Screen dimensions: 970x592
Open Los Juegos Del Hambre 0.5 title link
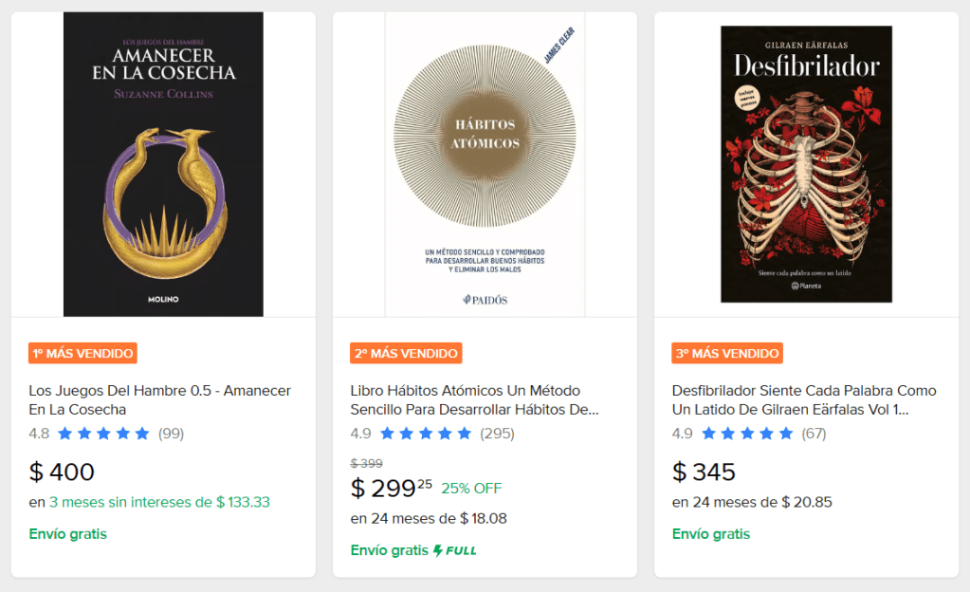(159, 399)
